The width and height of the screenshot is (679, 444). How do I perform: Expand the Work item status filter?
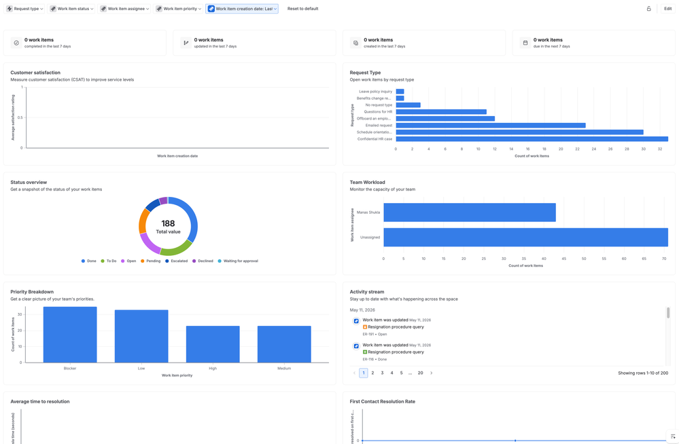pos(71,9)
